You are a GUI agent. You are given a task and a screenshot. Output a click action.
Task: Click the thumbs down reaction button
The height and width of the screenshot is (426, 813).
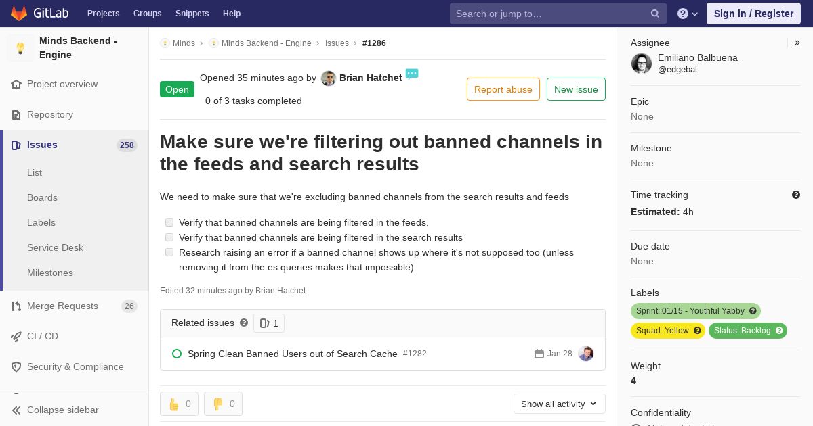223,404
